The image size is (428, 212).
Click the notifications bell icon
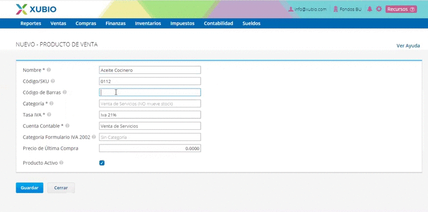(370, 9)
